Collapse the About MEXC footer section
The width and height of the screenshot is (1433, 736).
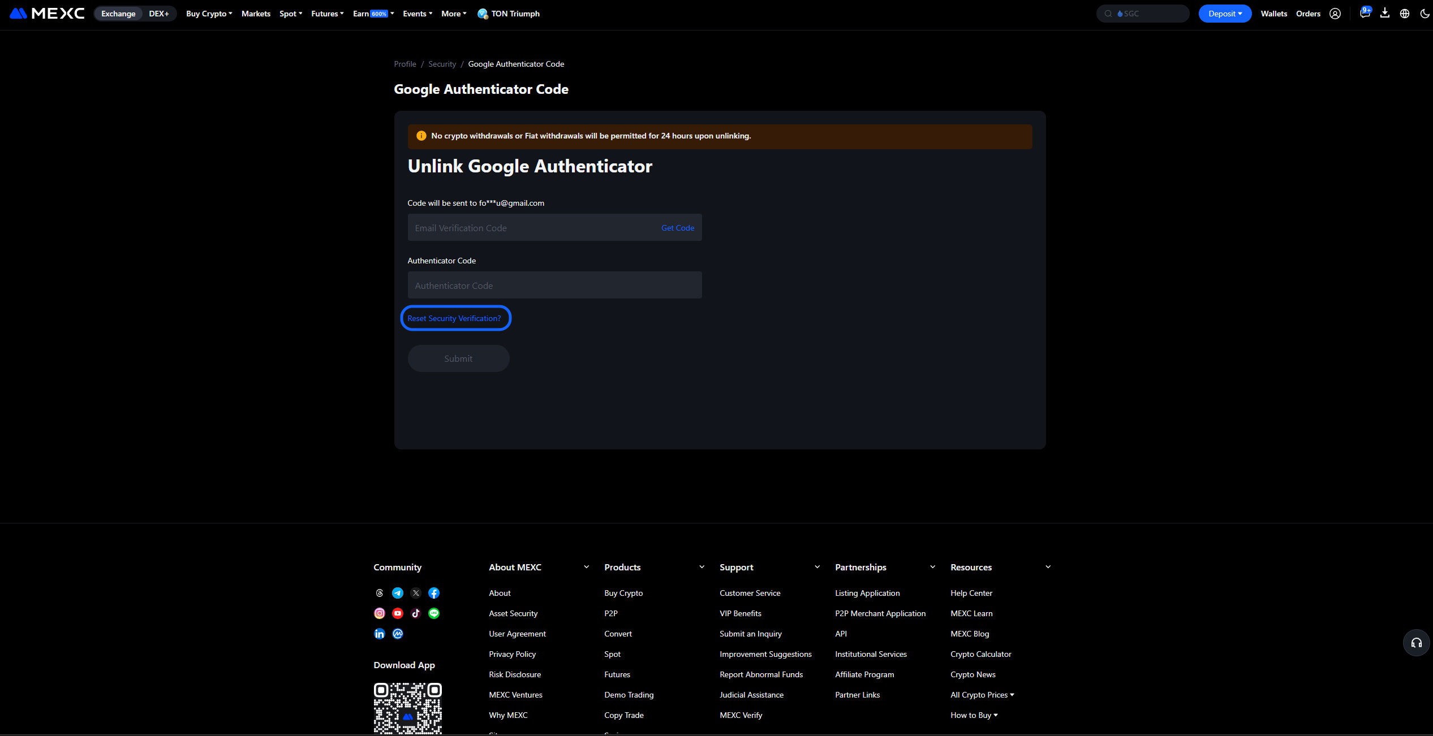pyautogui.click(x=587, y=567)
